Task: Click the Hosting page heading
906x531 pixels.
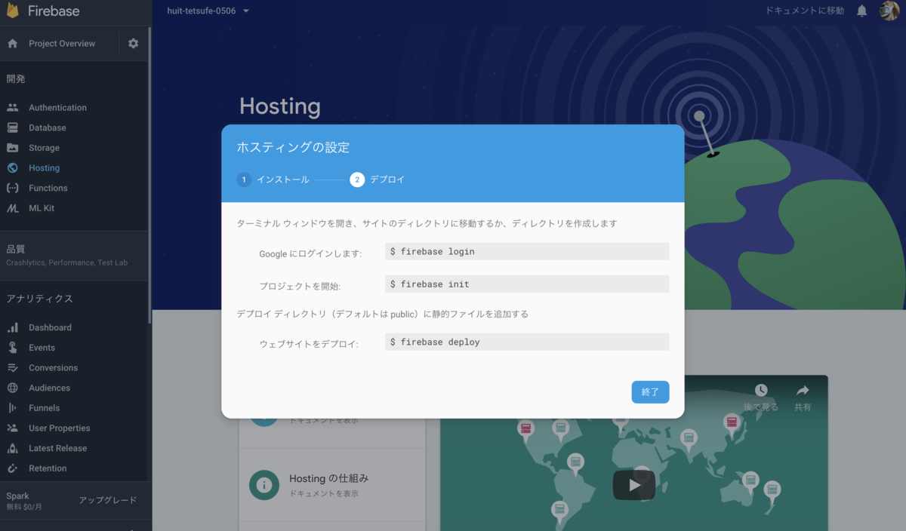Action: tap(280, 106)
